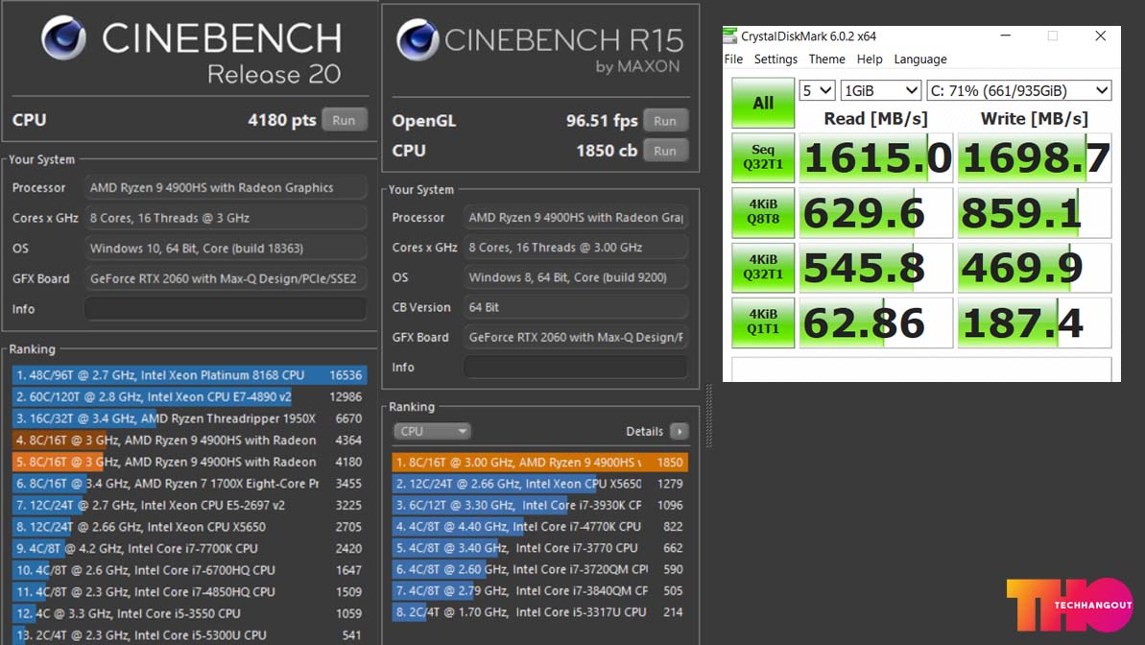Open the File menu in CrystalDiskMark
1145x645 pixels.
[734, 60]
